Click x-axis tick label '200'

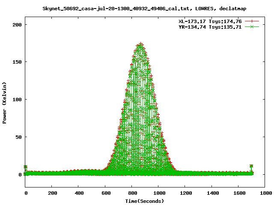(53, 193)
